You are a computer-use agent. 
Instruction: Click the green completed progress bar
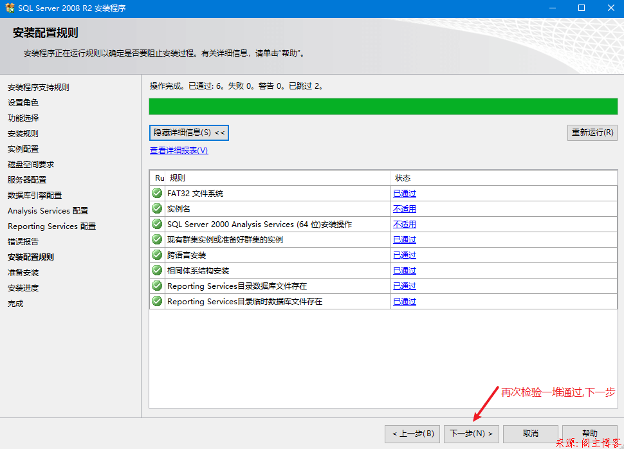(383, 107)
